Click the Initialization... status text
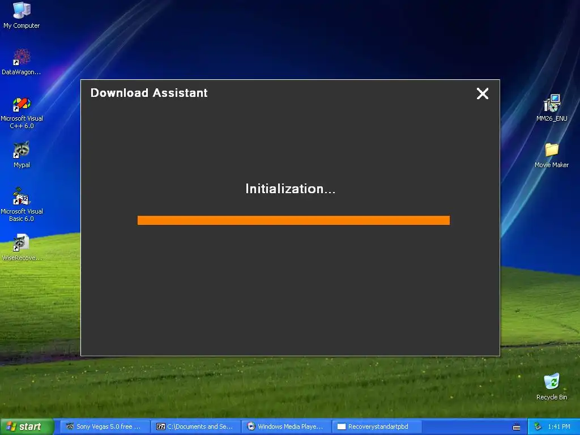The height and width of the screenshot is (435, 580). [291, 189]
